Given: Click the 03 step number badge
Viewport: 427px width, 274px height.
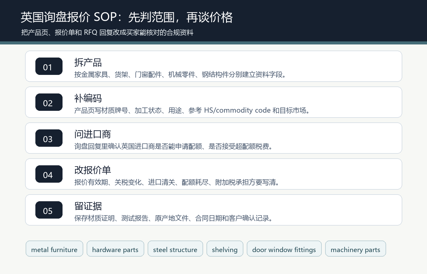Looking at the screenshot, I should point(49,138).
